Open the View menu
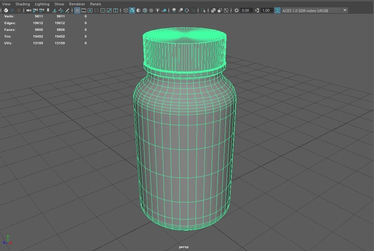The width and height of the screenshot is (374, 251). click(6, 4)
